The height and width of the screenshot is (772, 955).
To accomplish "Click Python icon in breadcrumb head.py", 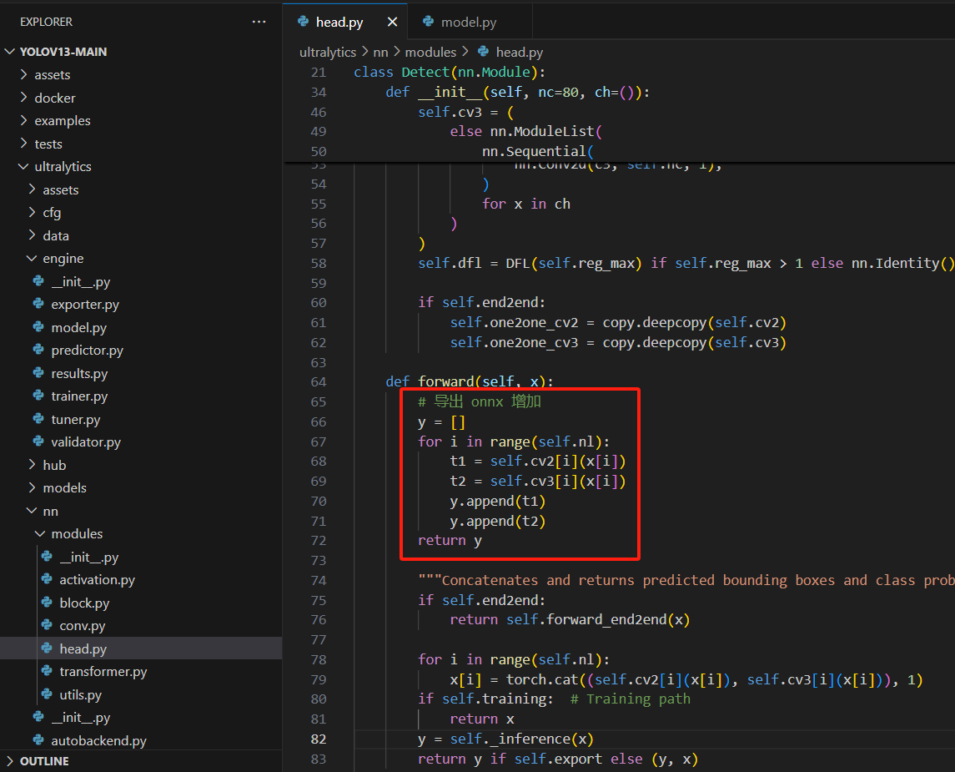I will [483, 52].
